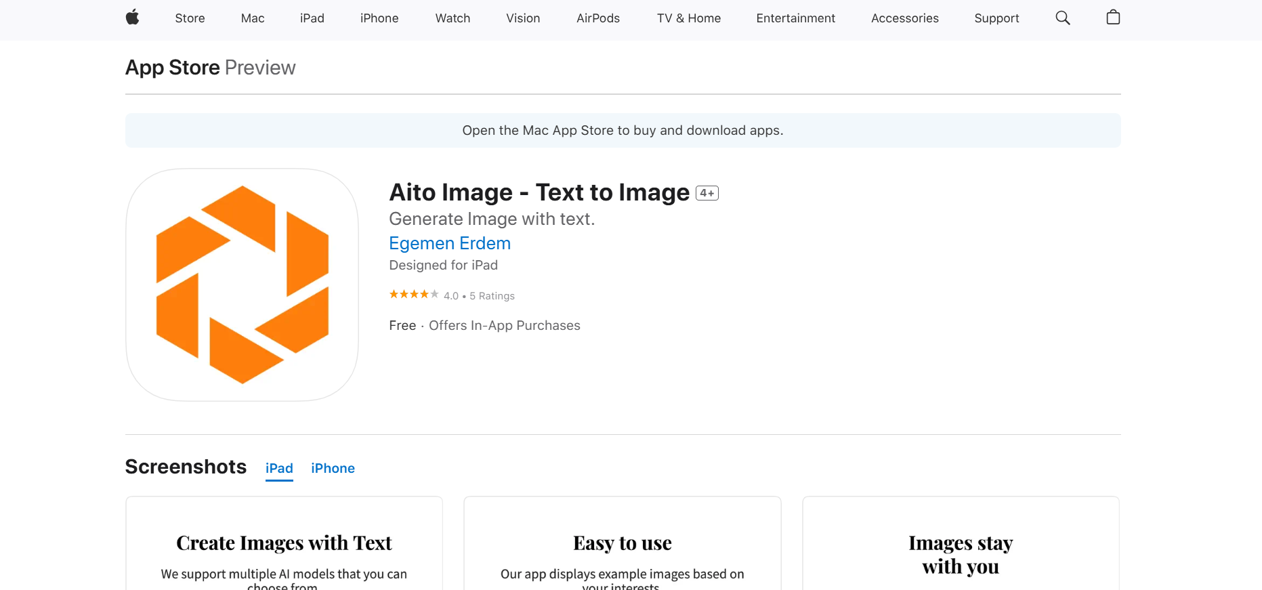Open the Watch menu item

(453, 18)
